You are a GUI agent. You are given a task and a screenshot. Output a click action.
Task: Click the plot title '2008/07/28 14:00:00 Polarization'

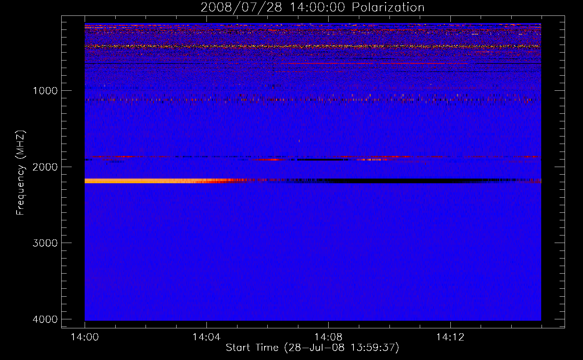(312, 7)
